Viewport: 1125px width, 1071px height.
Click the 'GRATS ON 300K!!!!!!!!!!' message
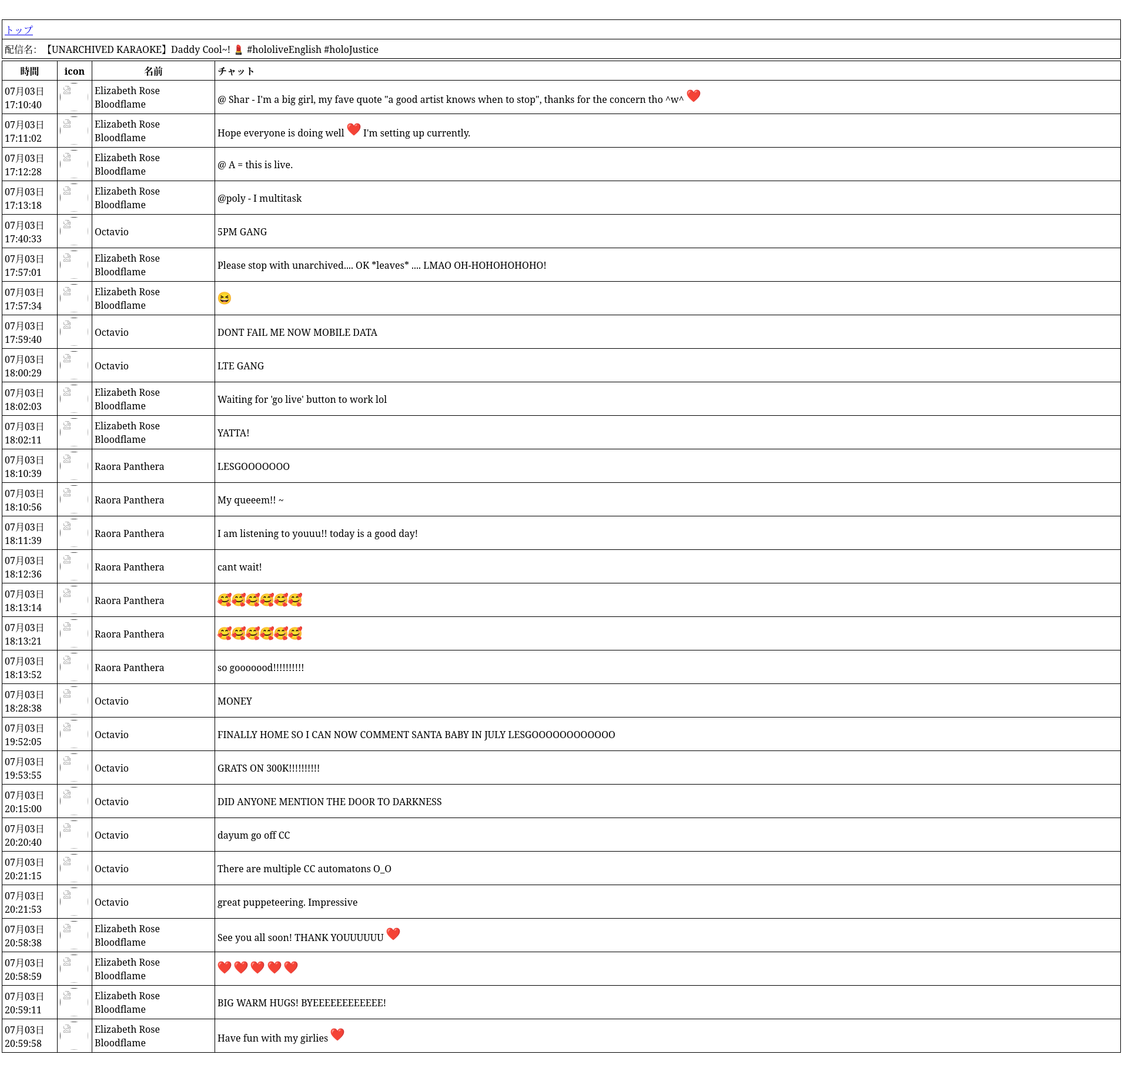pyautogui.click(x=269, y=768)
